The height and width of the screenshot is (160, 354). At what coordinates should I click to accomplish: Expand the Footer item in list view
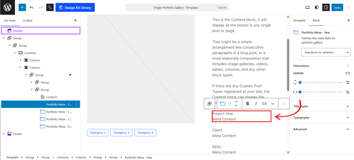[x=4, y=134]
